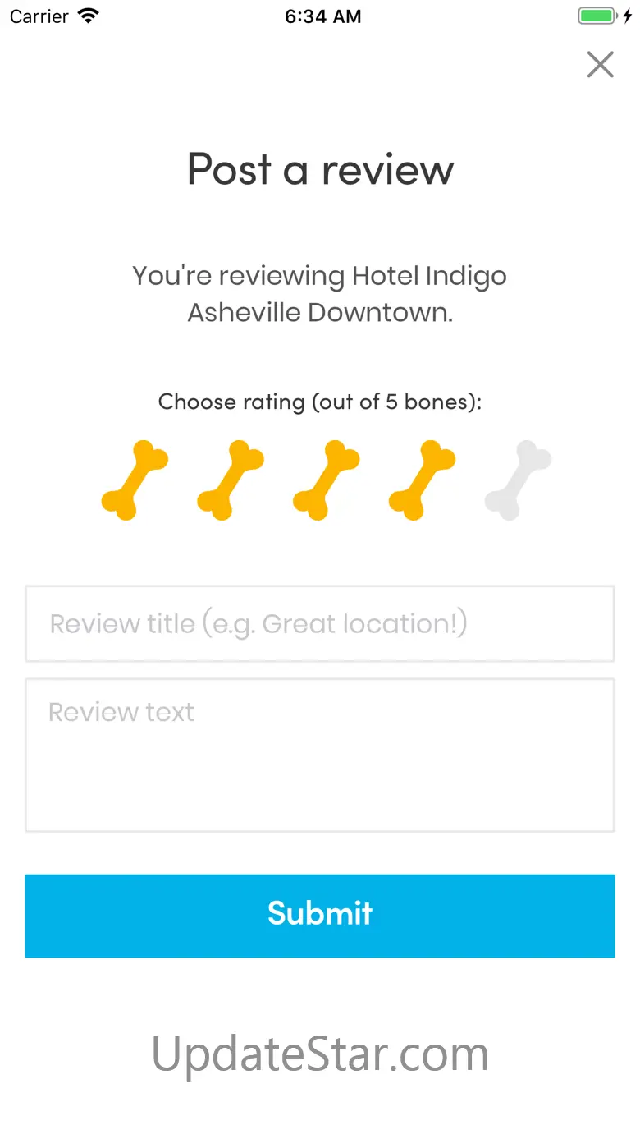Tap the 6:34 AM clock
Screen dimensions: 640x1139
[322, 16]
